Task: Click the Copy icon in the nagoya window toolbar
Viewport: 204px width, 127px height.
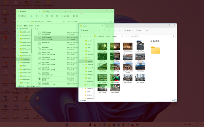Action: pyautogui.click(x=99, y=30)
